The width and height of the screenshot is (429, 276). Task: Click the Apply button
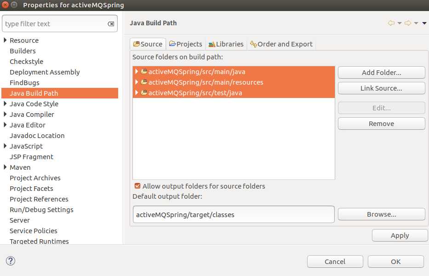coord(400,236)
